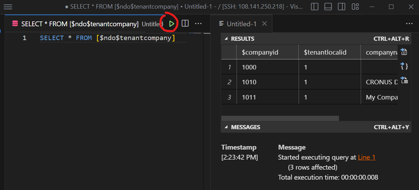Close the Untitled-1 results tab
419x190 pixels.
click(265, 23)
